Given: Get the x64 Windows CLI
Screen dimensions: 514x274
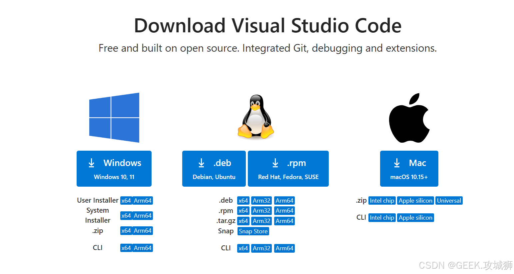Looking at the screenshot, I should [126, 248].
